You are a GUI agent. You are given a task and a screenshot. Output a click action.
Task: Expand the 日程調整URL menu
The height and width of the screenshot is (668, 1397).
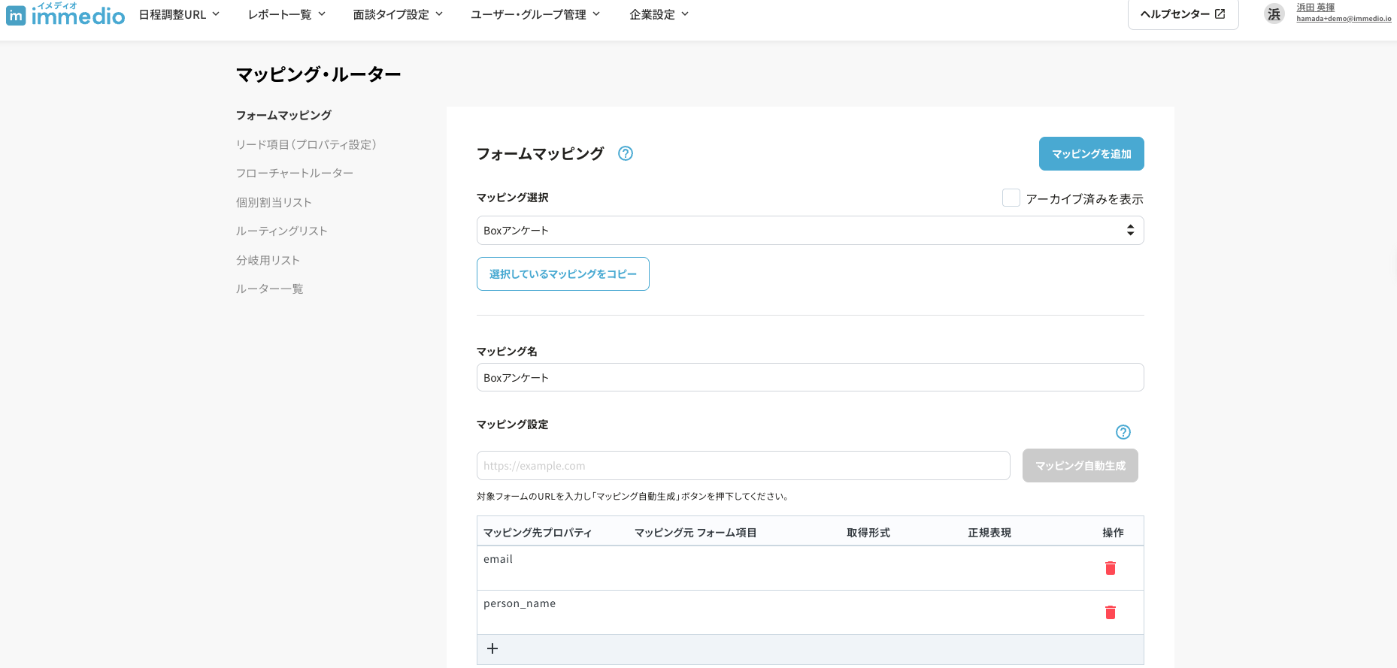[179, 14]
